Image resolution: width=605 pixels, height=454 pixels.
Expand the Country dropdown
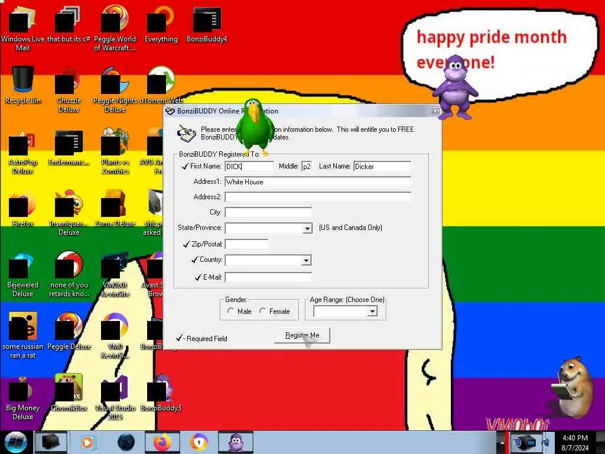tap(306, 261)
